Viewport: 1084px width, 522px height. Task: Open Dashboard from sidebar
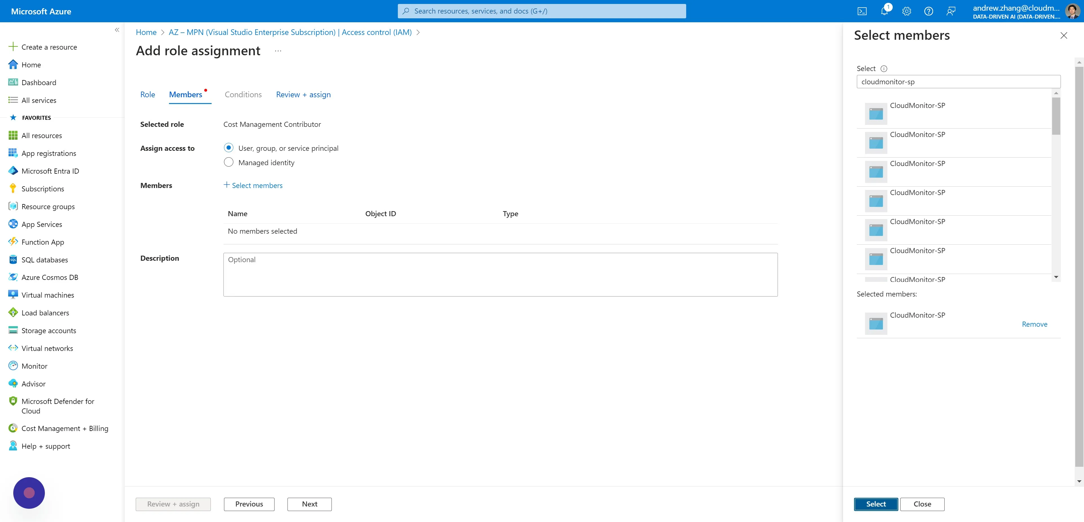(x=38, y=82)
